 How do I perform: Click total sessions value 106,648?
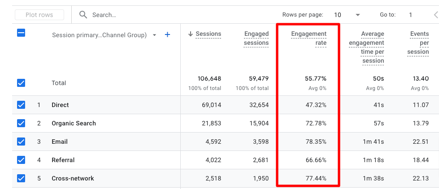[209, 78]
